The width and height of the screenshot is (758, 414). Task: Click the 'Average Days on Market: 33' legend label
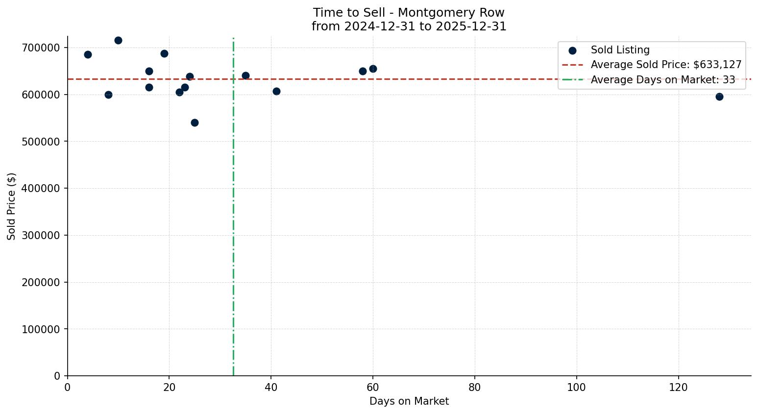pos(662,79)
